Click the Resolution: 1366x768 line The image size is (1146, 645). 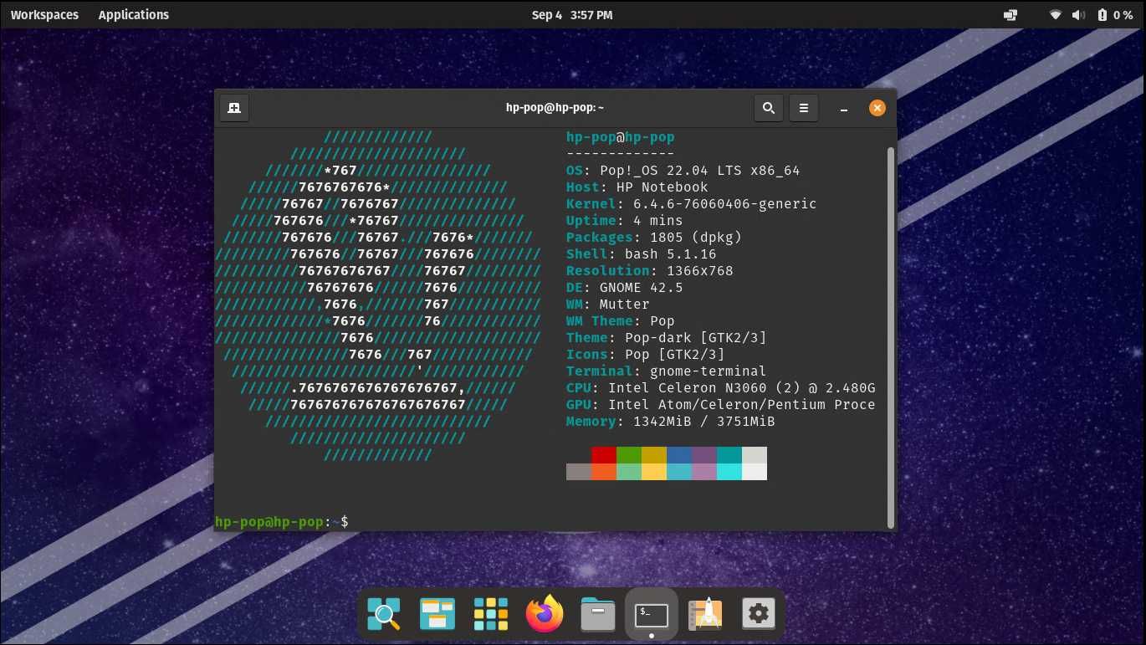649,271
